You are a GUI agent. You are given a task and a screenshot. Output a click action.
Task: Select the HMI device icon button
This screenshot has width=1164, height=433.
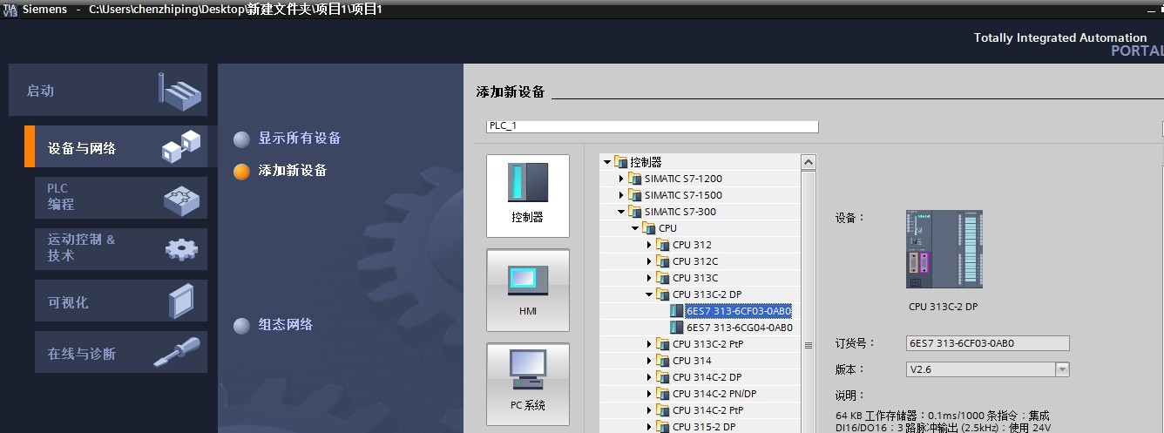[x=528, y=290]
